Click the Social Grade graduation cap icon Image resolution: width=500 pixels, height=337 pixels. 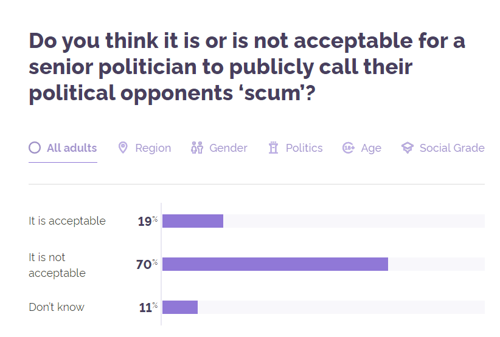click(x=408, y=148)
